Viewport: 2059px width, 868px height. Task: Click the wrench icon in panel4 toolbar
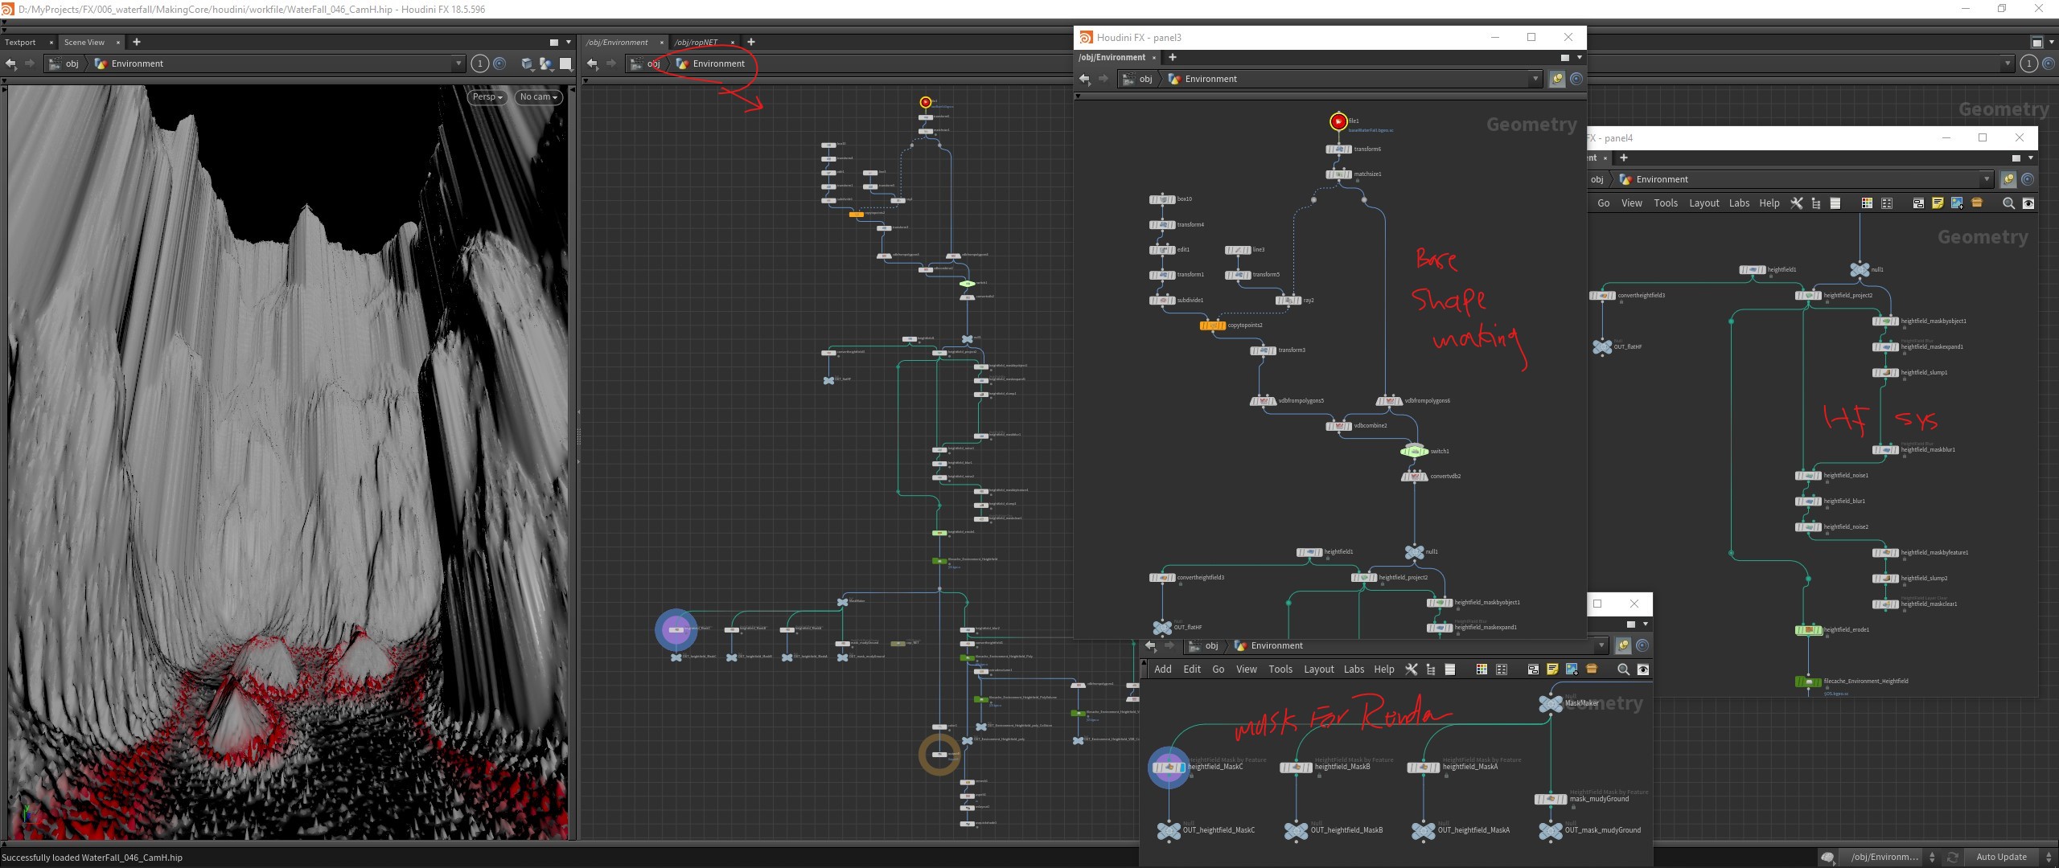[x=1796, y=203]
